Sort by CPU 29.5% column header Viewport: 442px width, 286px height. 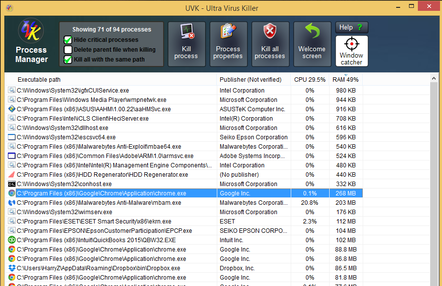[310, 80]
